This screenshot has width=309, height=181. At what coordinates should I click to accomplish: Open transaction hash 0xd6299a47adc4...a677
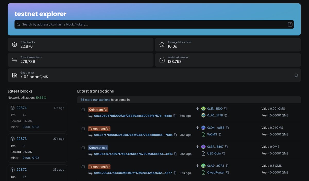point(133,173)
